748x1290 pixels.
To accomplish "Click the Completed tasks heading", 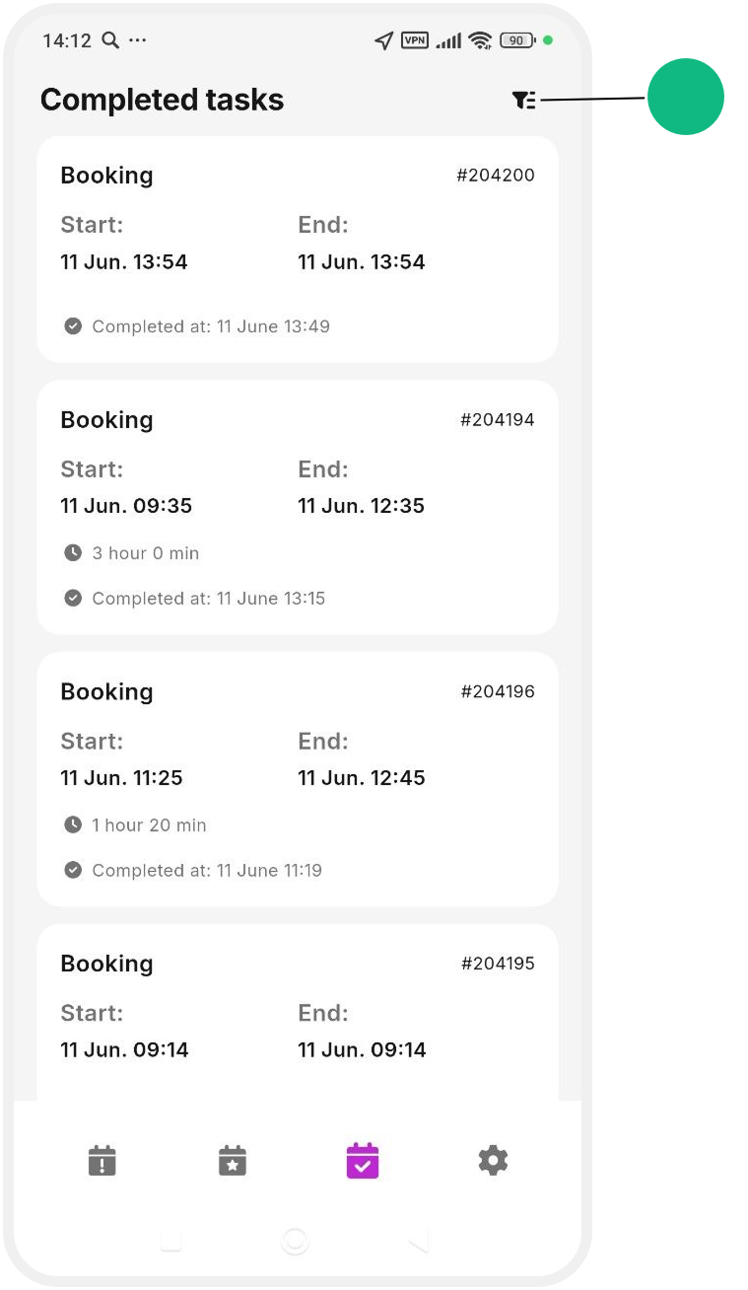I will click(x=162, y=100).
